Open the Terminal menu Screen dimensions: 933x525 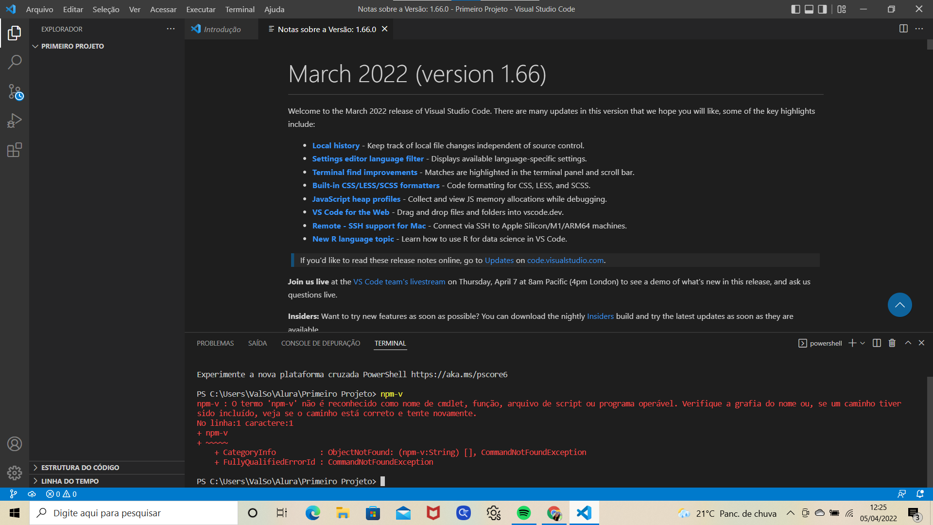click(x=240, y=9)
